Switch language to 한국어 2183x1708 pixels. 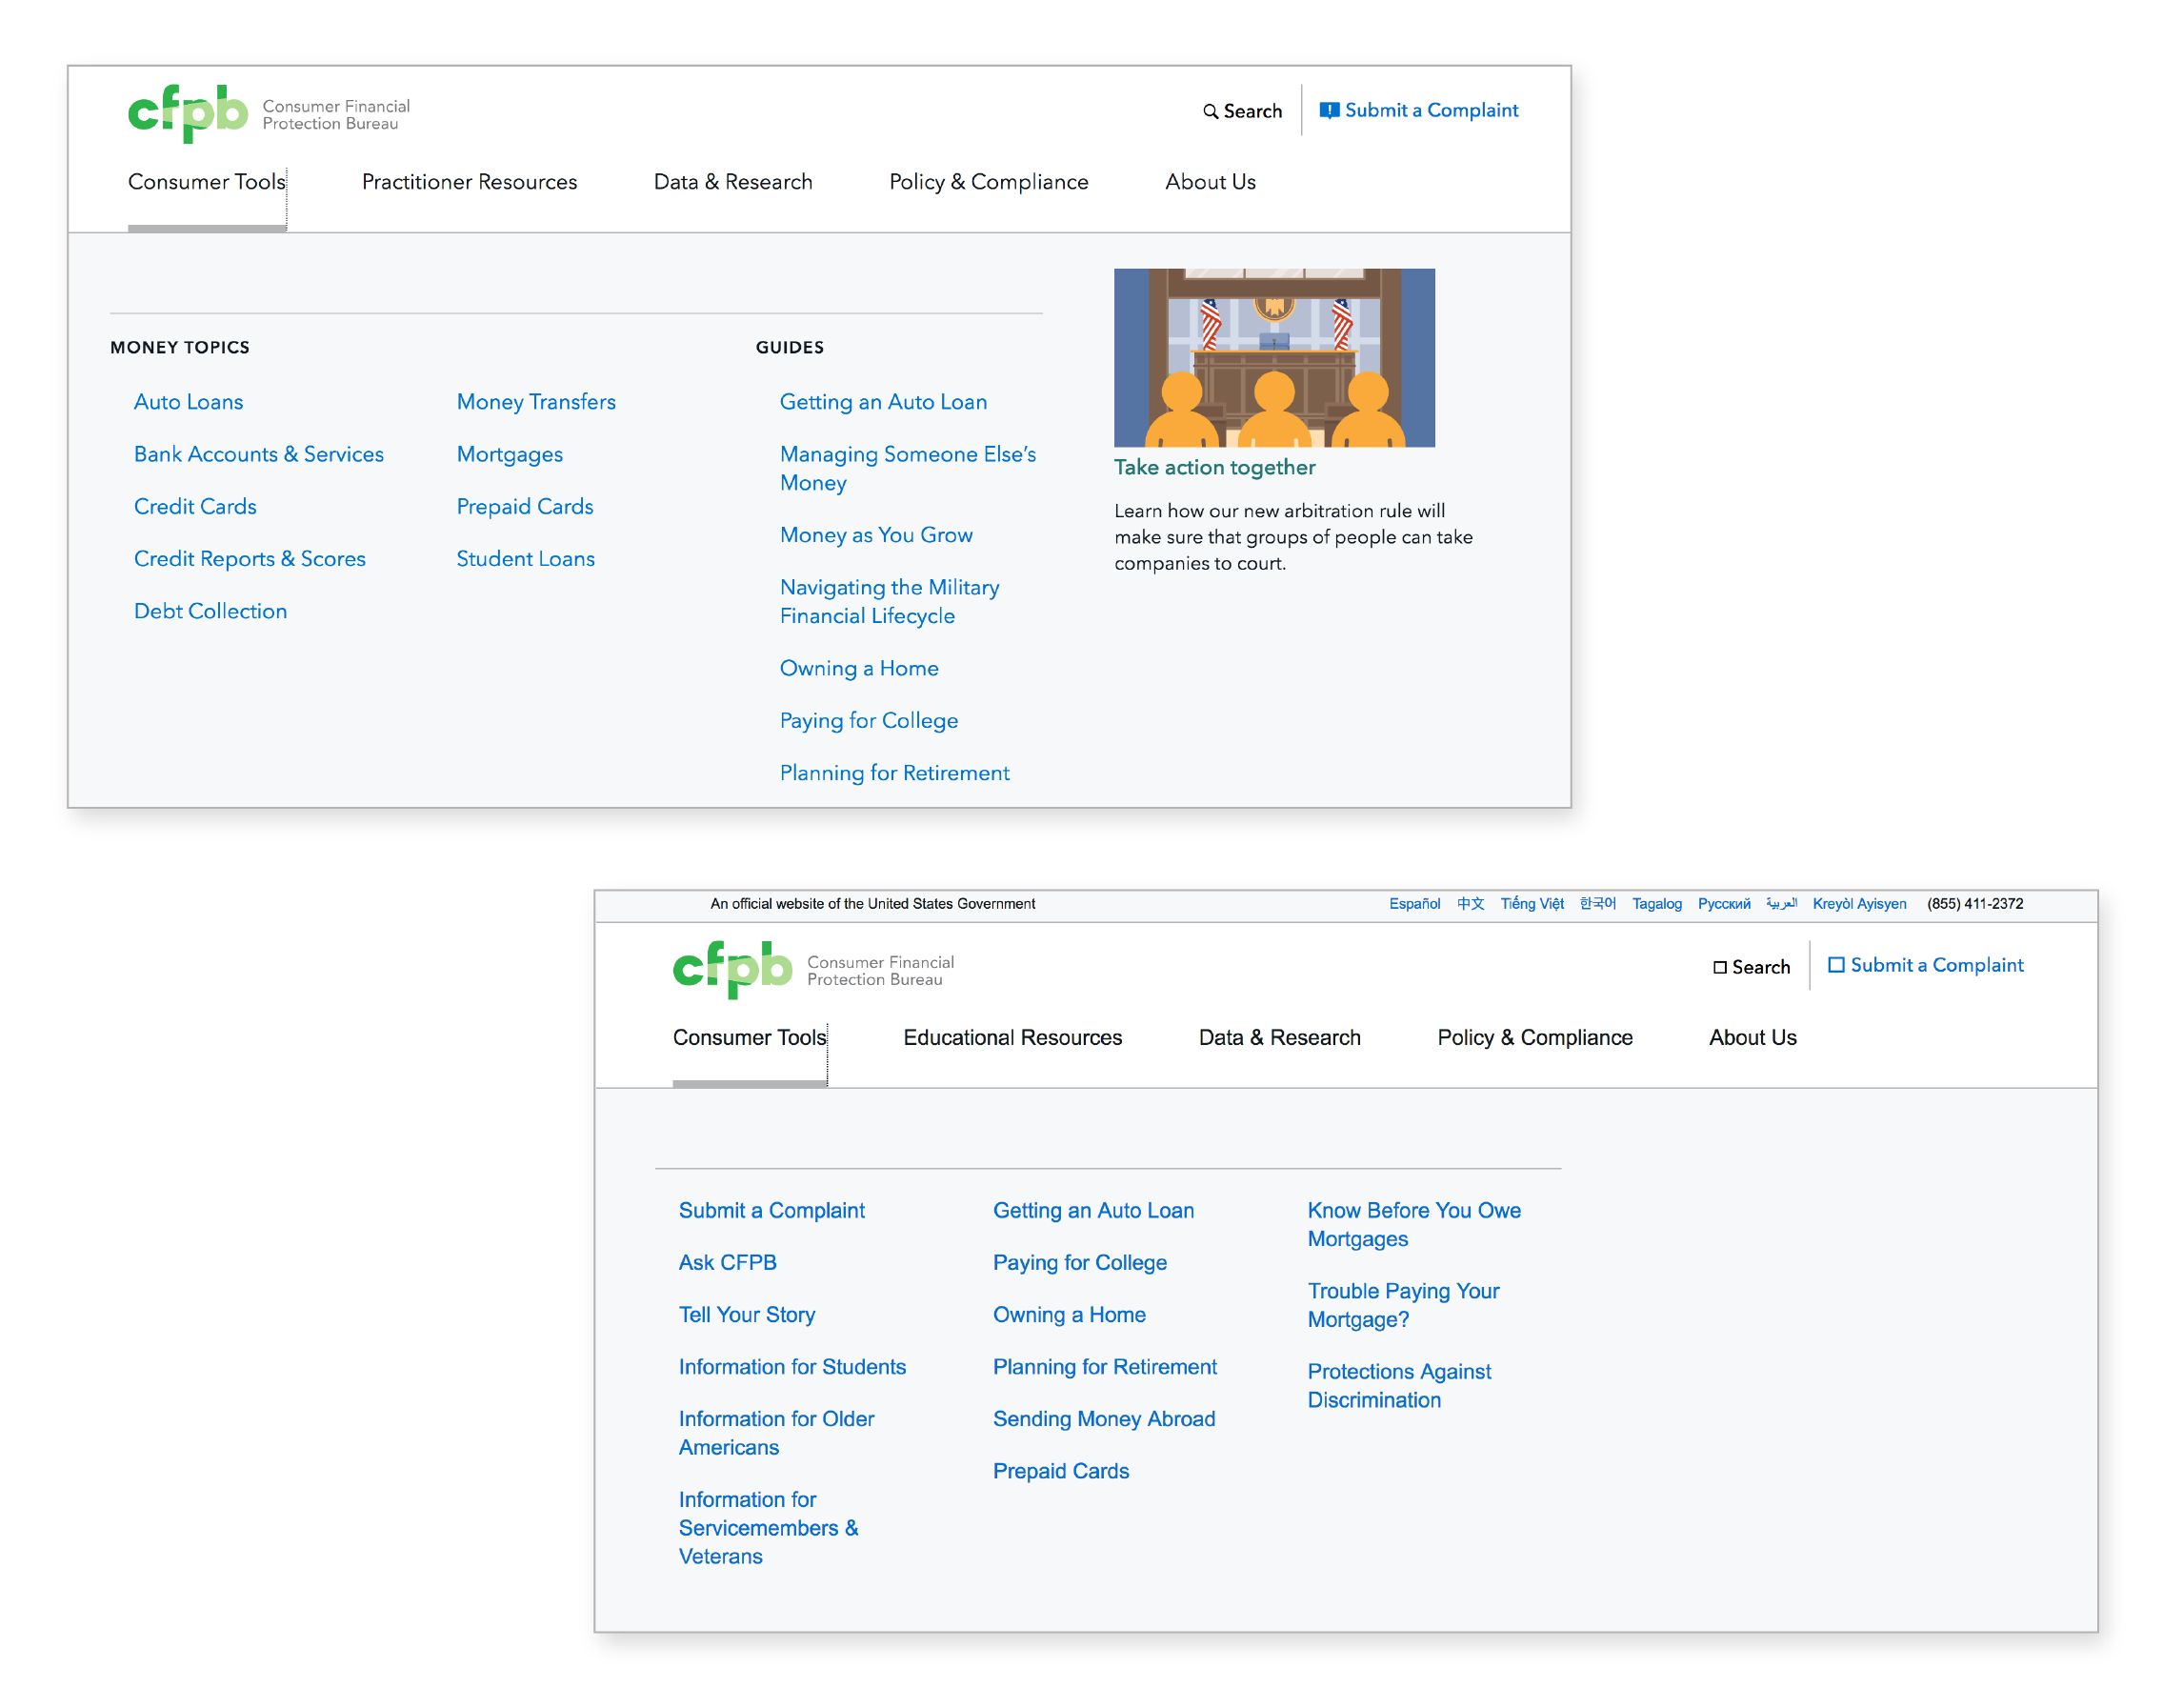[1597, 904]
